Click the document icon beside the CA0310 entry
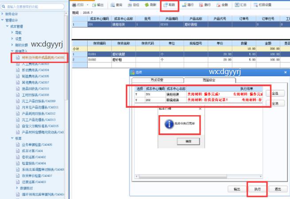This screenshot has width=290, height=199. [x=18, y=89]
